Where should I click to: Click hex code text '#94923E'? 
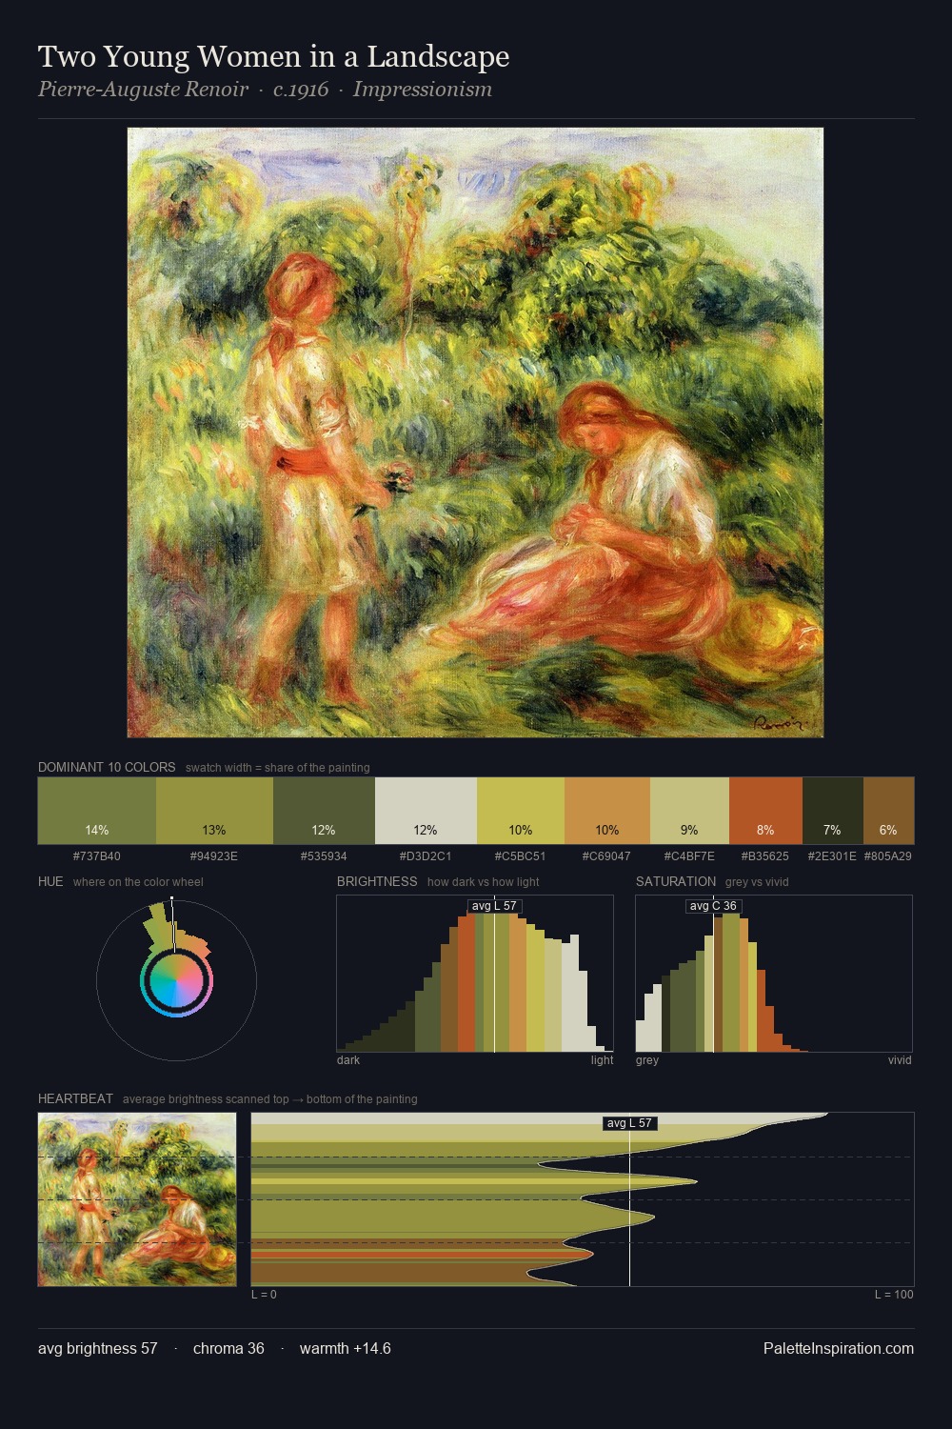[x=214, y=855]
